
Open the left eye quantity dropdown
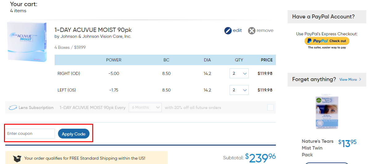[x=239, y=90]
